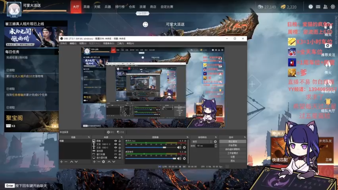
Task: Open 编辑(E) menu in OBS
Action: [73, 43]
